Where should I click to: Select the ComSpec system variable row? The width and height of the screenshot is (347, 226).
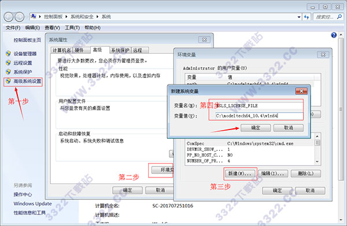[x=250, y=143]
